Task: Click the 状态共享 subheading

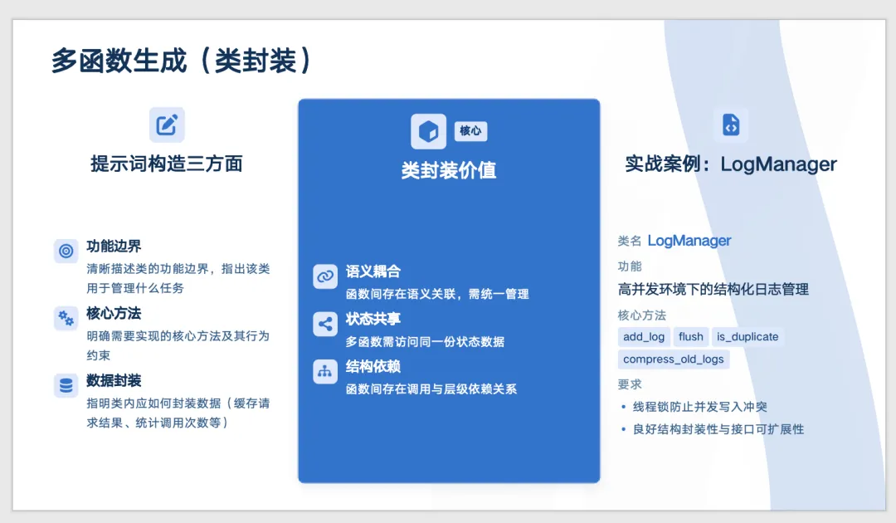Action: (x=373, y=319)
